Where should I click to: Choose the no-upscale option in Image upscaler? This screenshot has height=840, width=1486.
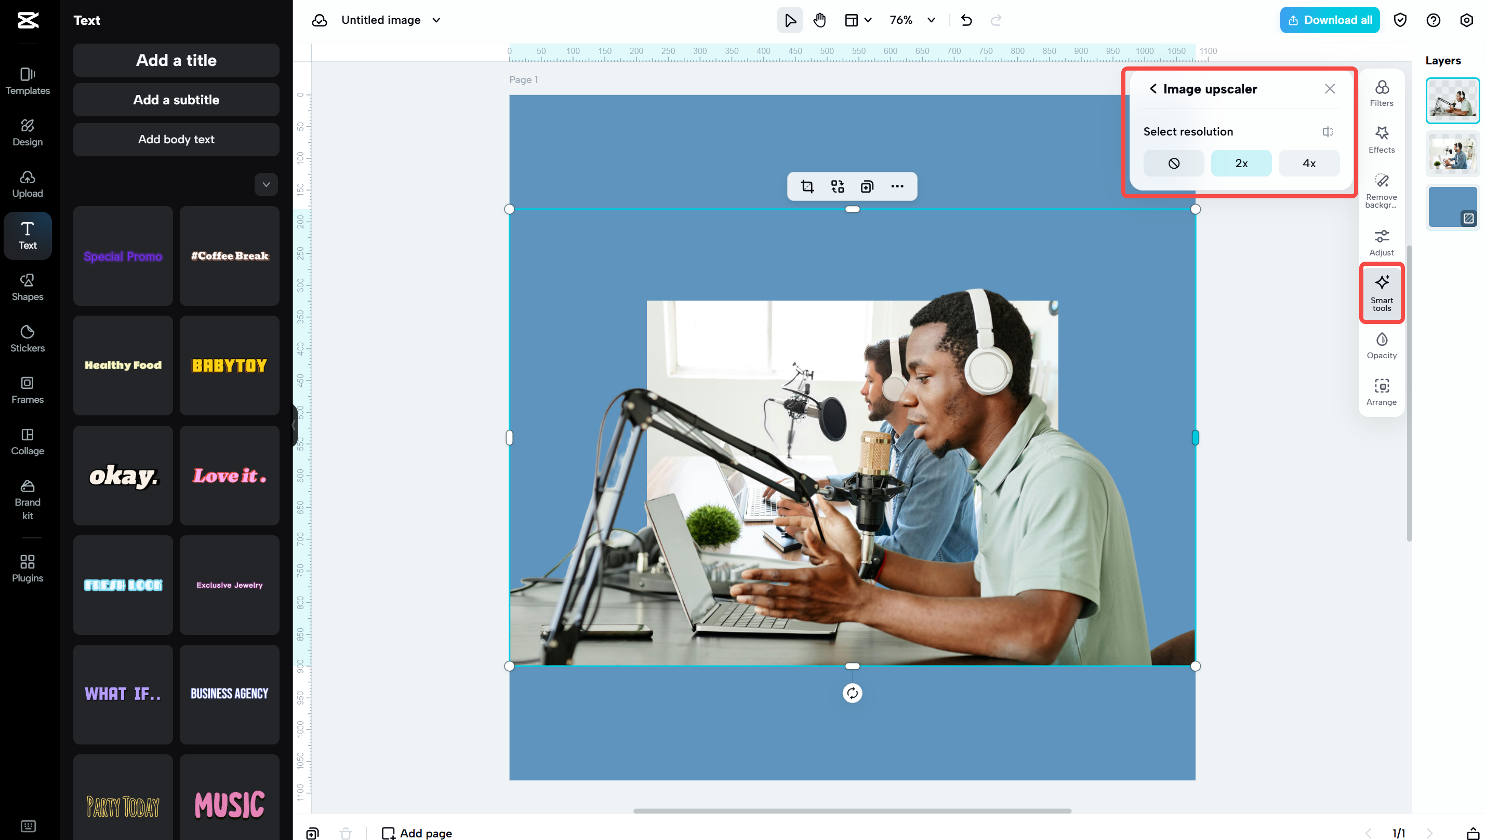tap(1174, 162)
